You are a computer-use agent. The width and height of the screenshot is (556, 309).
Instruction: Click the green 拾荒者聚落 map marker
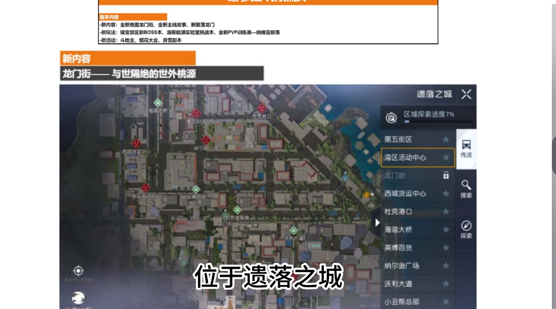[237, 210]
